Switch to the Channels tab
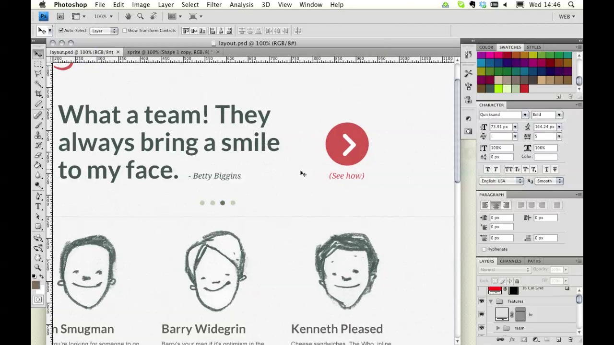 click(510, 261)
